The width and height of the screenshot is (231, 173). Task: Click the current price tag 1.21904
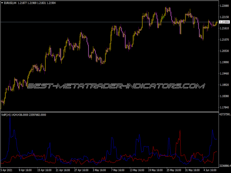point(224,22)
